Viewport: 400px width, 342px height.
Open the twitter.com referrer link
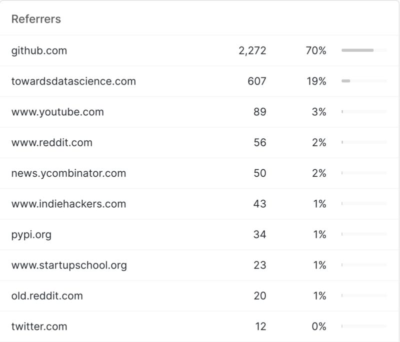(39, 327)
